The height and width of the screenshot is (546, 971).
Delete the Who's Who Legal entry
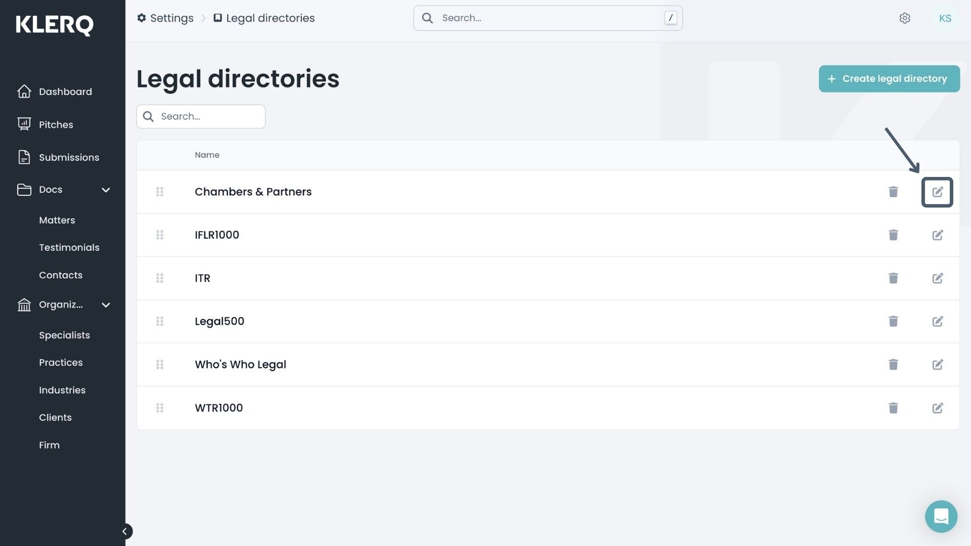click(893, 365)
